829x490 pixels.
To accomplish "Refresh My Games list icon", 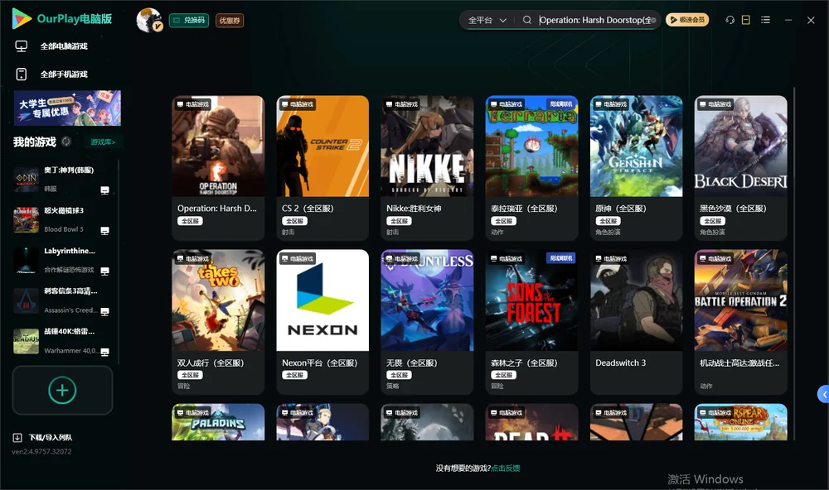I will pos(66,142).
